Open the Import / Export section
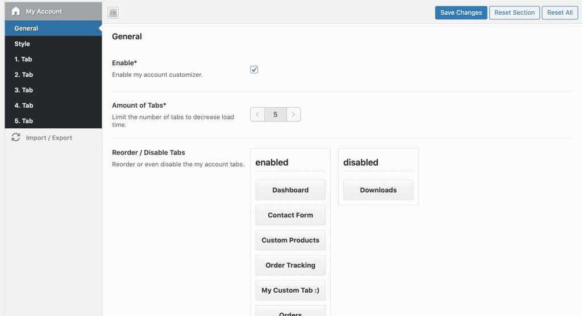This screenshot has height=316, width=582. [53, 137]
